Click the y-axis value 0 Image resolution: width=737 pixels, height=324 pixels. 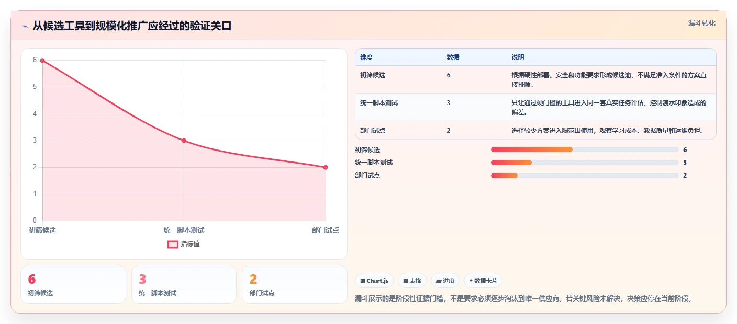tap(35, 221)
